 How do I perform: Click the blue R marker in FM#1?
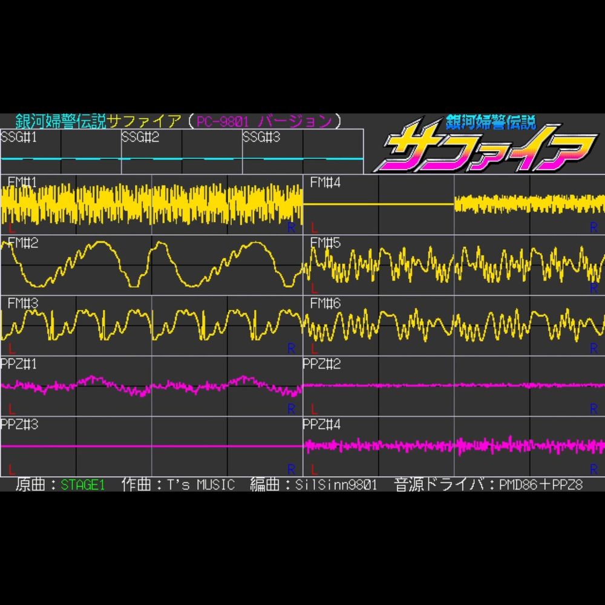(292, 227)
